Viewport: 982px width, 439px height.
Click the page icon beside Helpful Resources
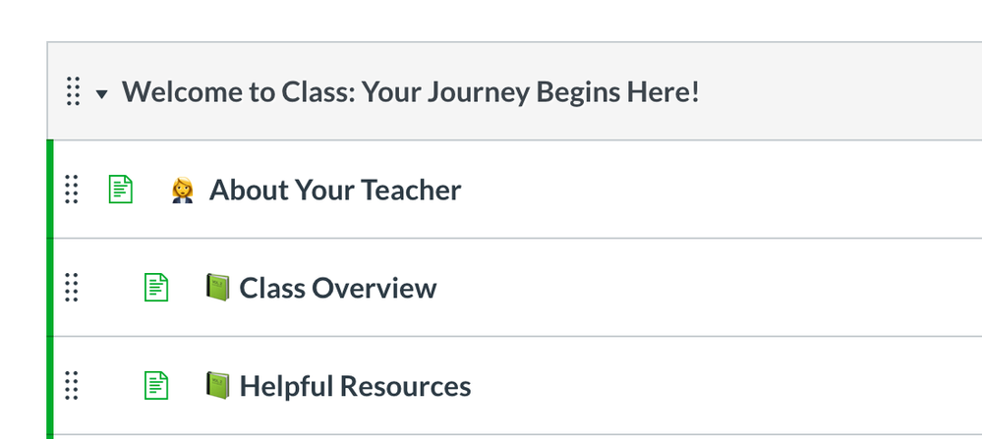pos(156,385)
